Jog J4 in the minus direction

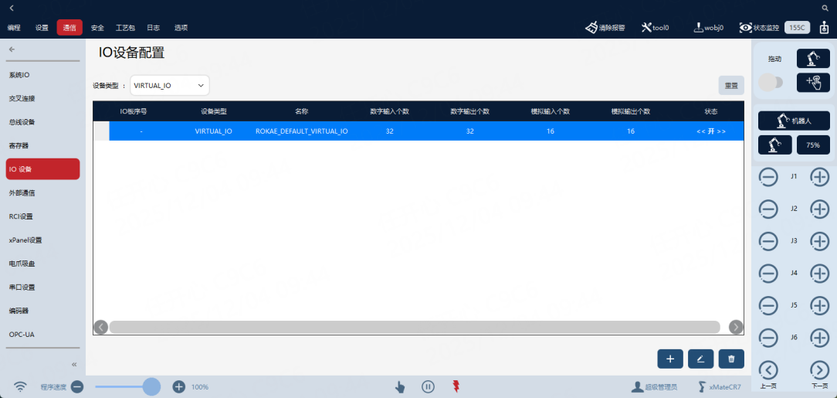click(x=768, y=273)
